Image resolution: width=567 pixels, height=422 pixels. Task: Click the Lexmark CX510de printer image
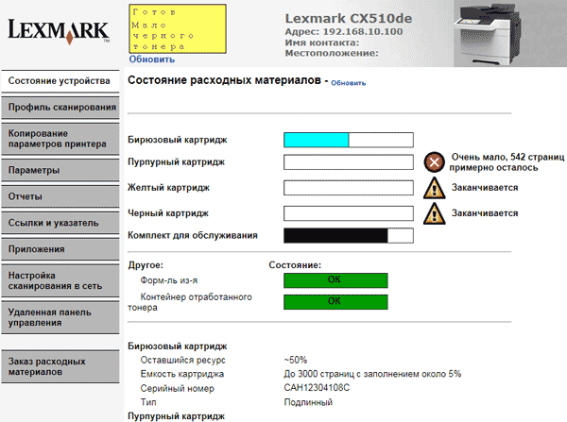tap(487, 34)
